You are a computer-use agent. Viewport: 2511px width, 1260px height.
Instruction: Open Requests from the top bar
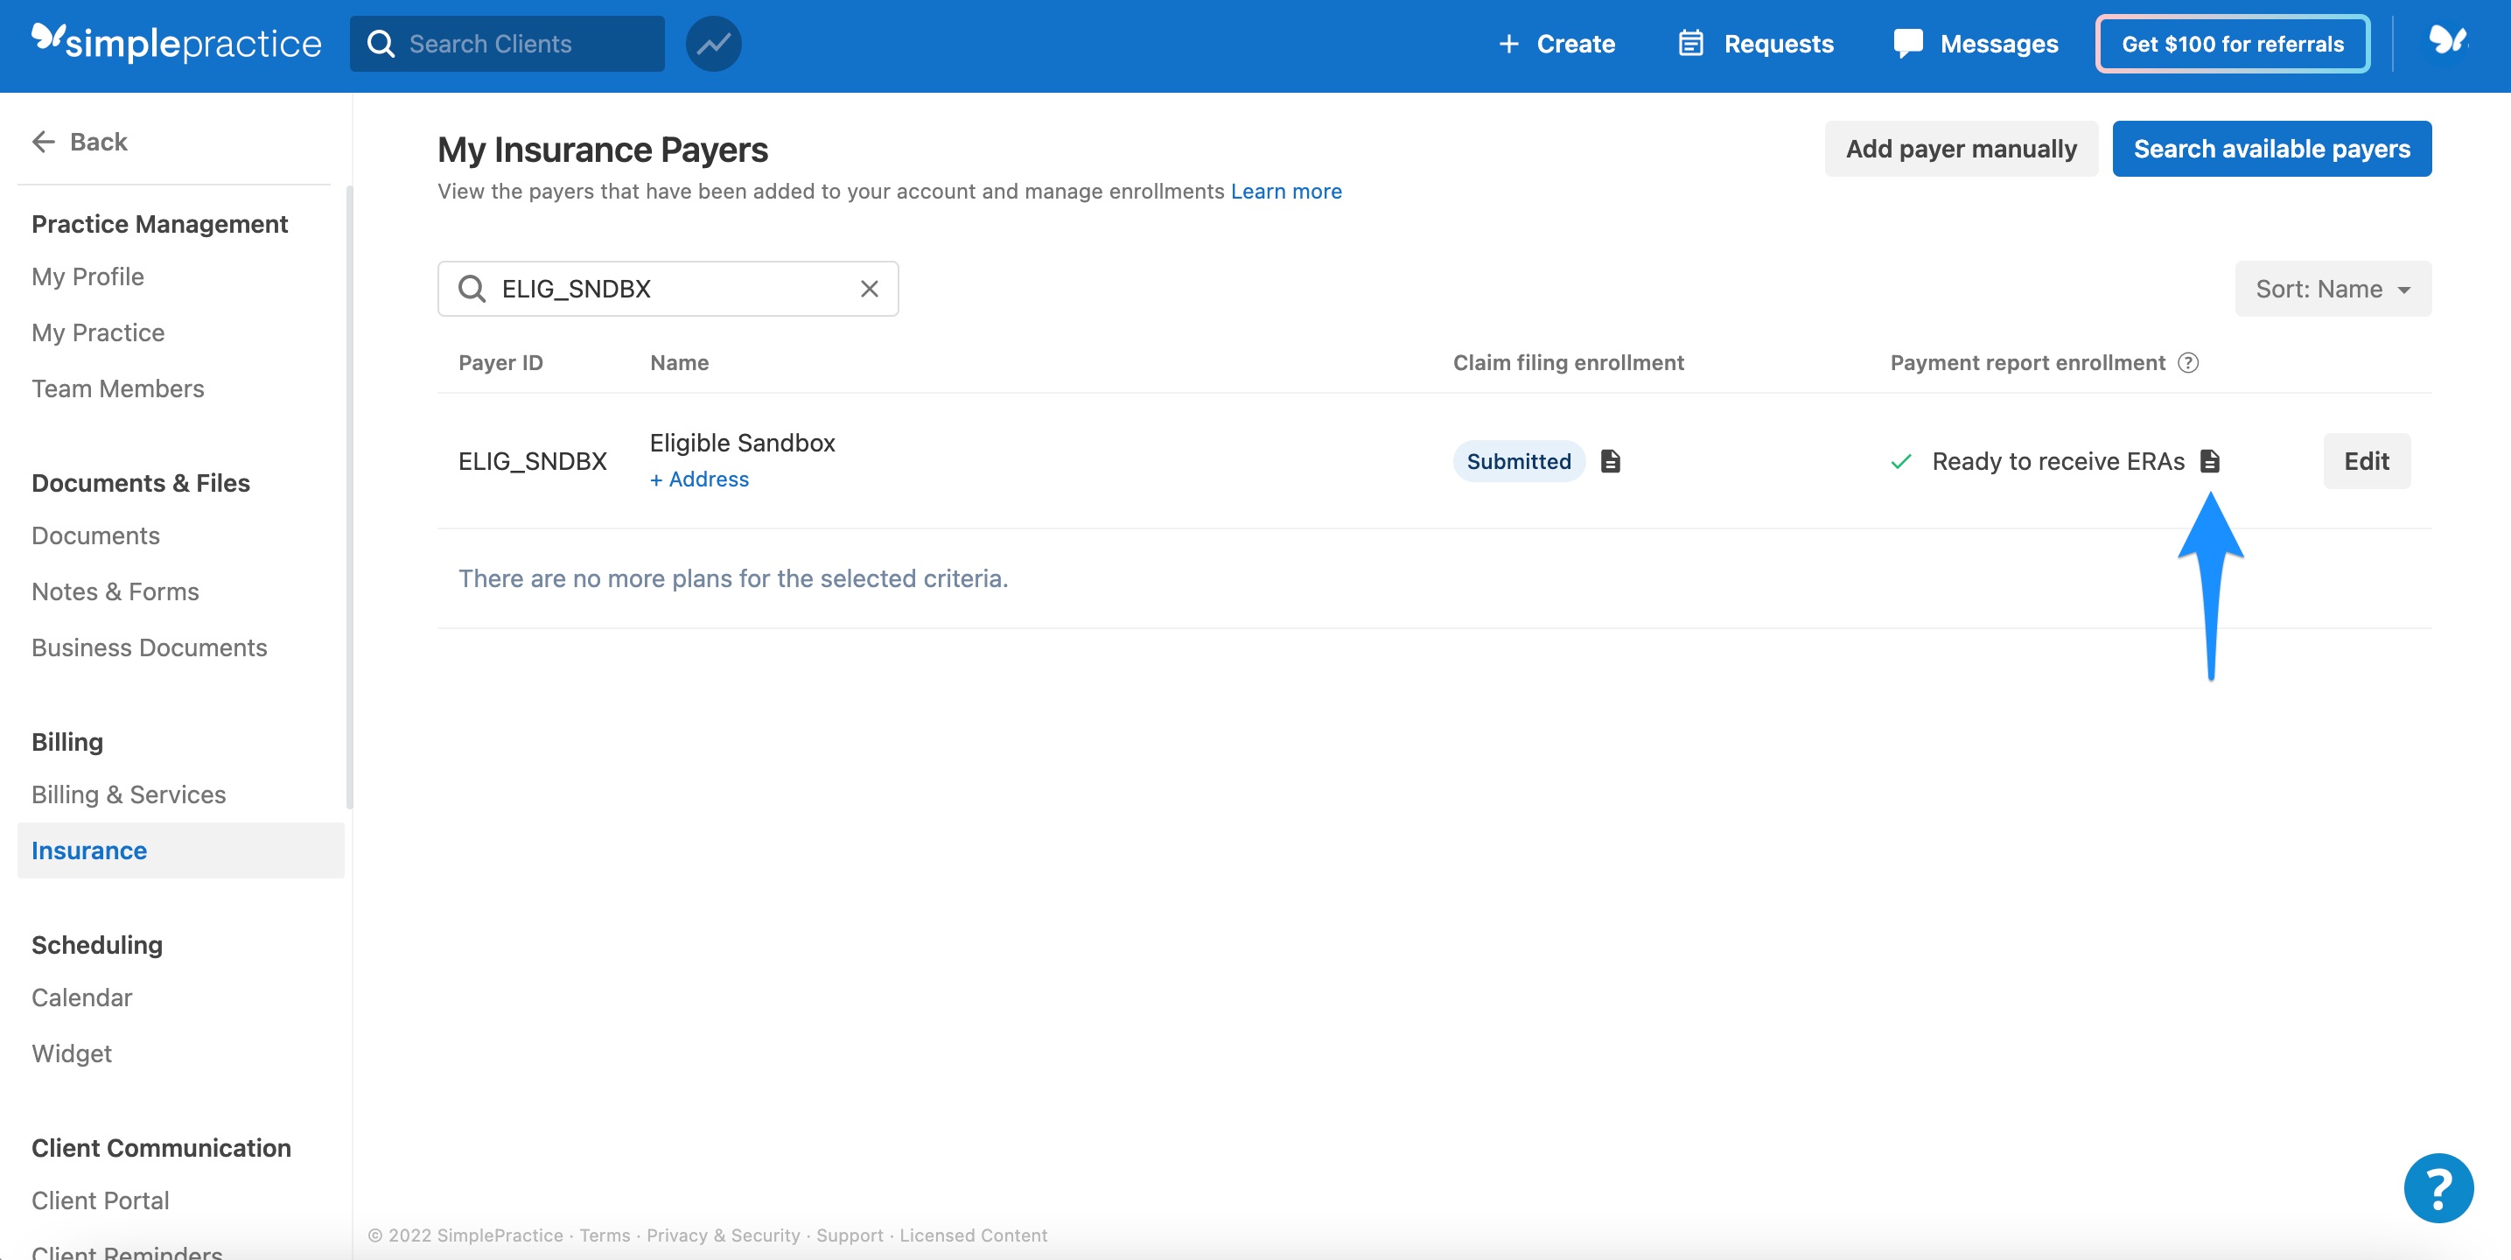pos(1756,44)
